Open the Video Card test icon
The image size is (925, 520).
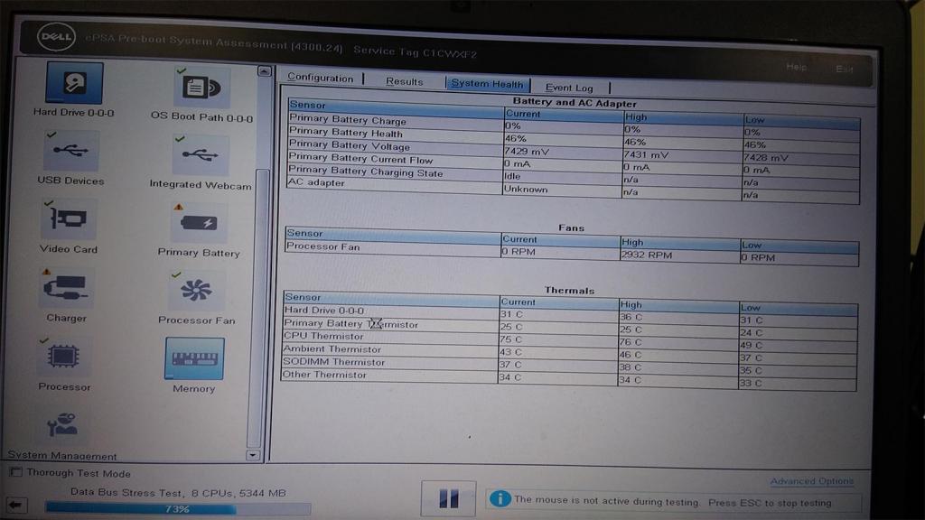[x=69, y=220]
